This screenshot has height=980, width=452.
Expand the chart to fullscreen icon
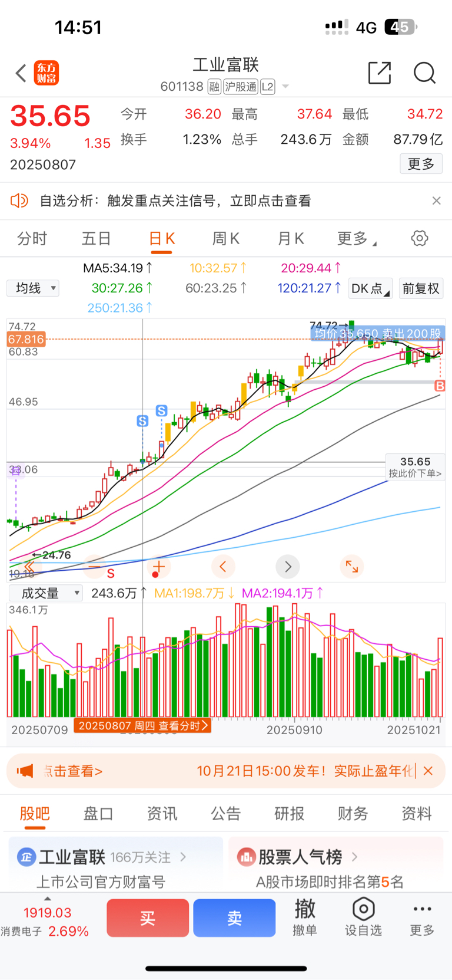[352, 567]
